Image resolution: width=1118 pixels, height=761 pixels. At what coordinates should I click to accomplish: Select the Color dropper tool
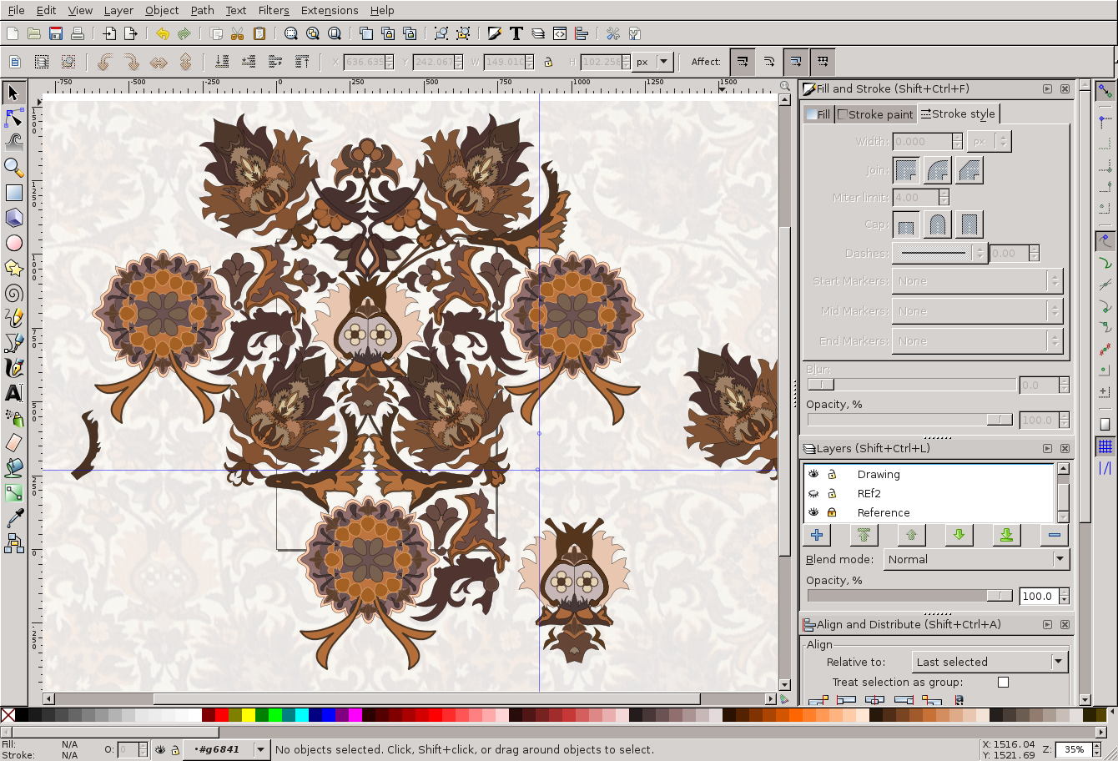[13, 519]
